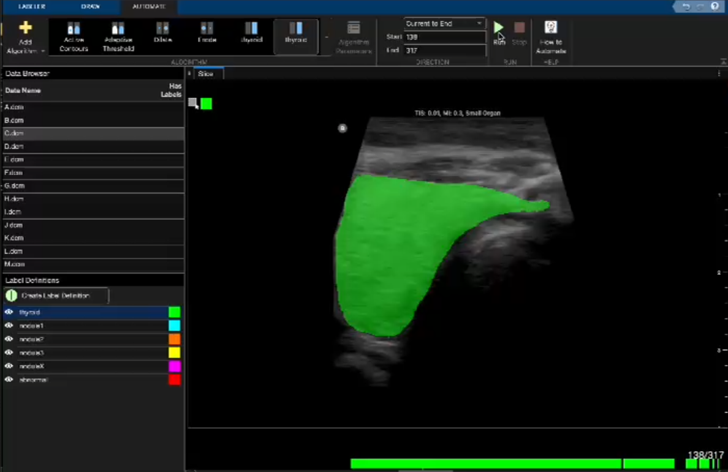
Task: Toggle visibility of the nodule1 label
Action: 9,326
